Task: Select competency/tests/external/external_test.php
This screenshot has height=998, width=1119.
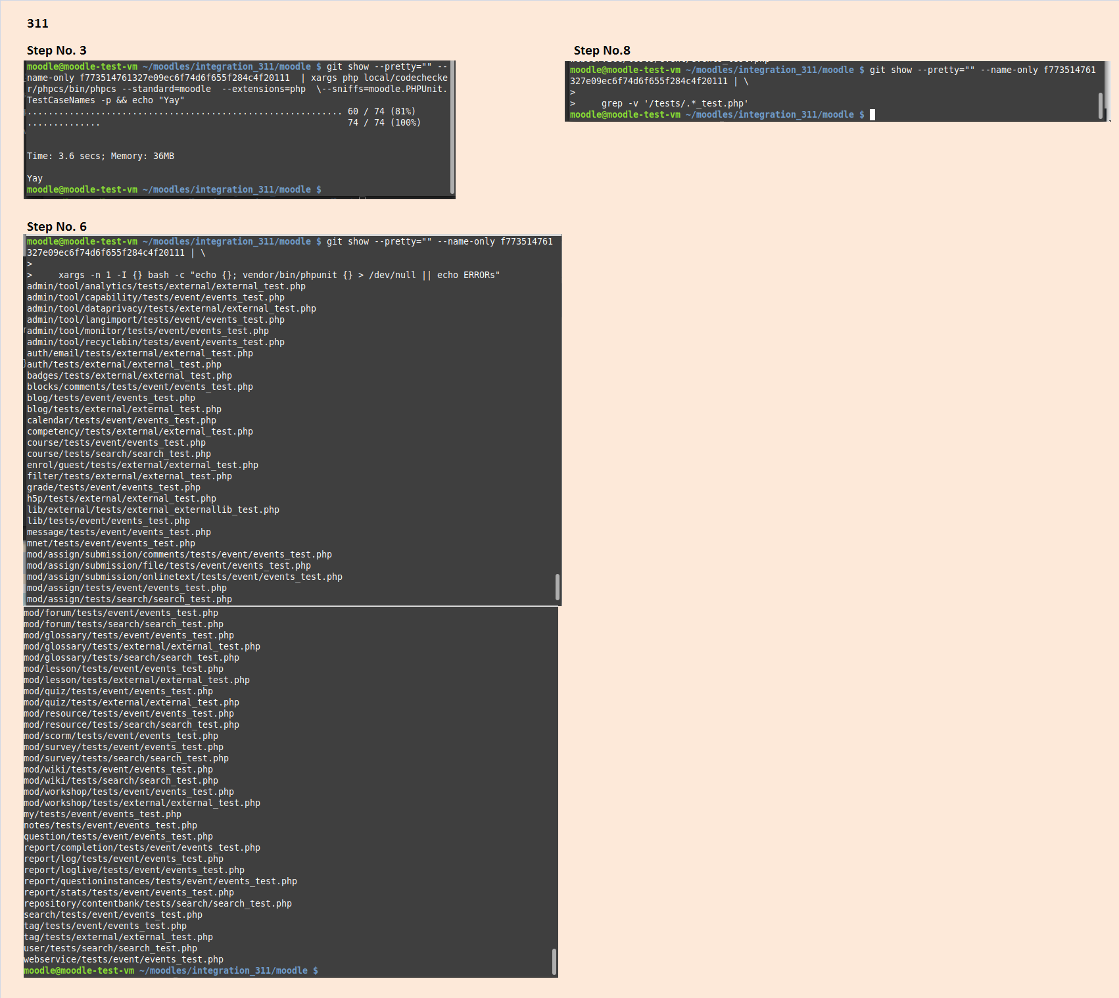Action: pyautogui.click(x=140, y=432)
